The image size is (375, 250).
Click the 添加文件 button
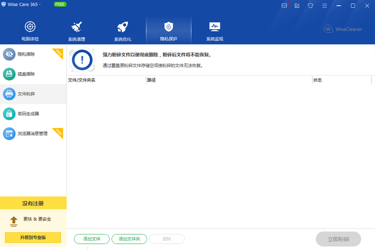pyautogui.click(x=92, y=239)
